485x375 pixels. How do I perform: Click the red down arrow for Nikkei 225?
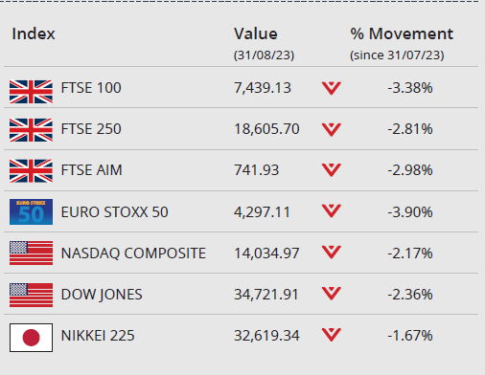332,335
